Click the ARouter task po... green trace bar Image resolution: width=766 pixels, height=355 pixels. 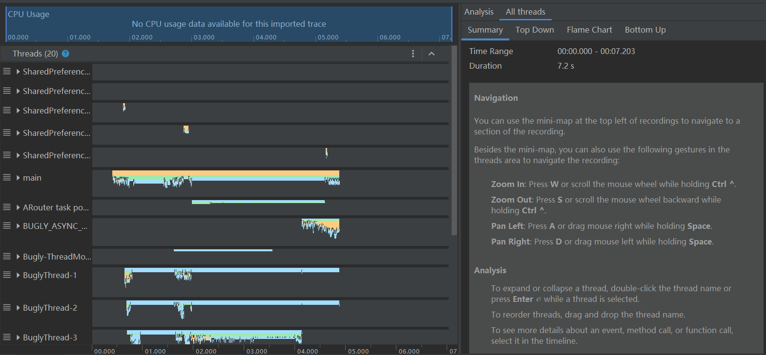click(x=258, y=202)
